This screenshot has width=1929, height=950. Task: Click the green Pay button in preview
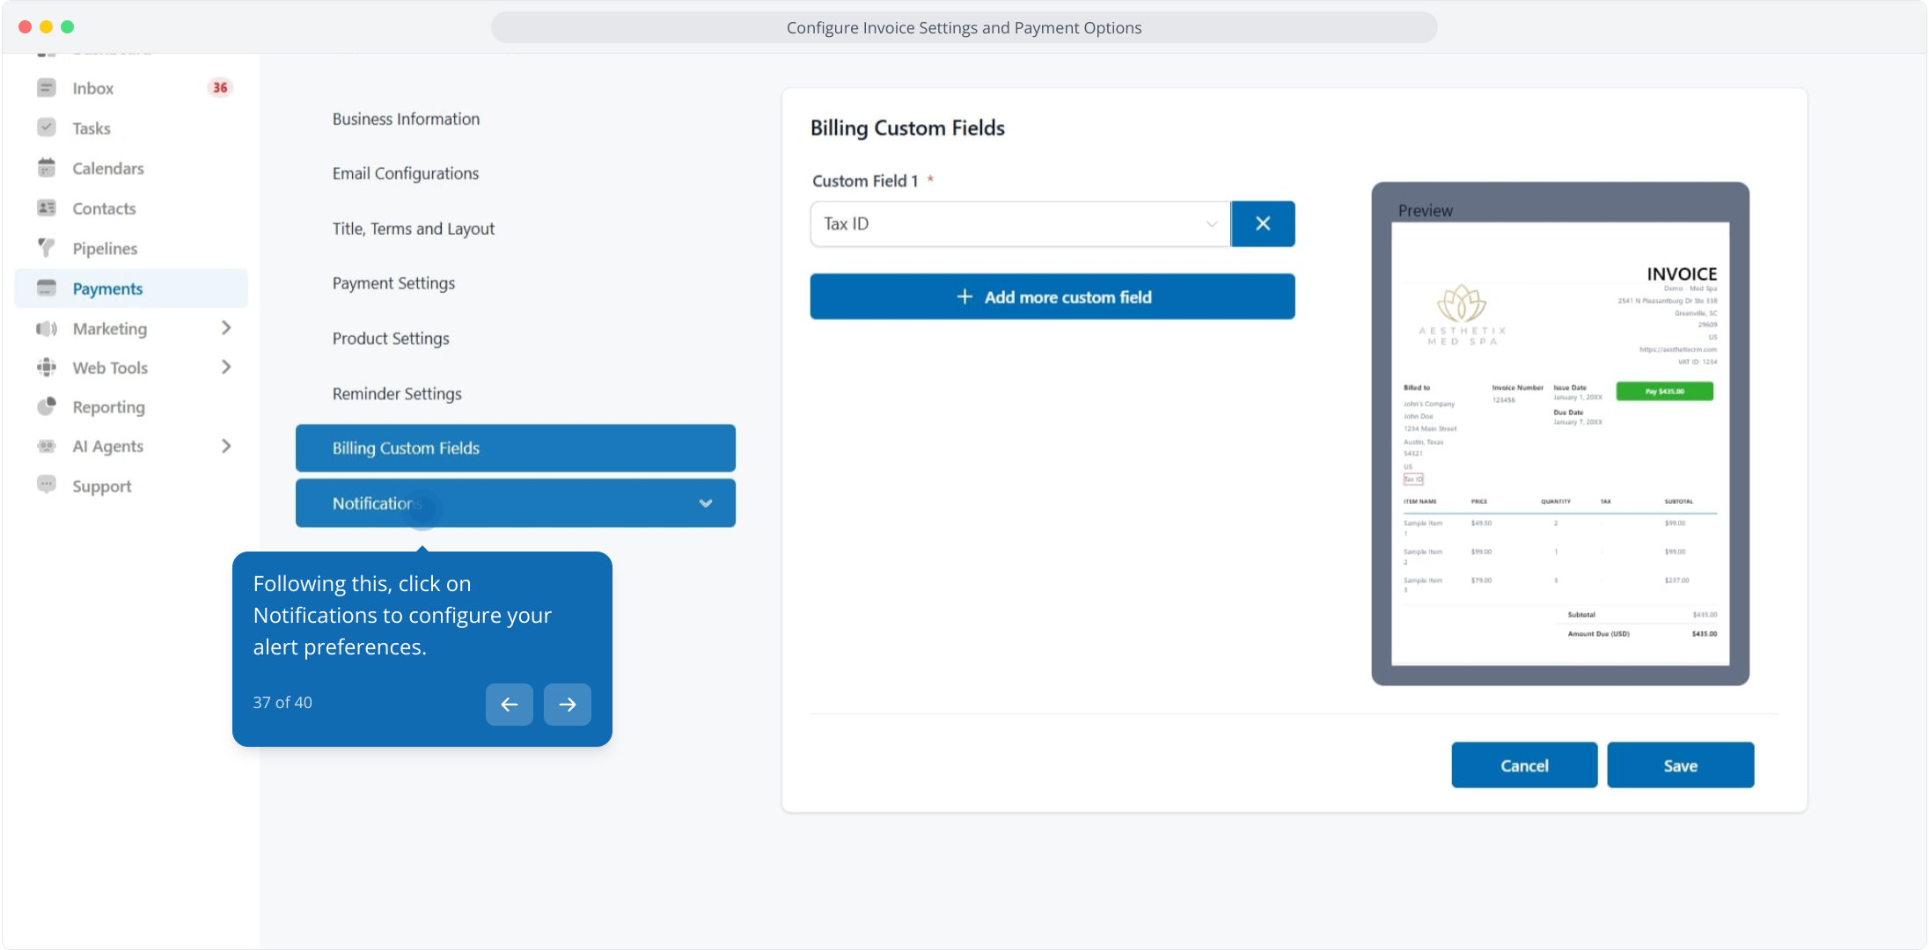1663,391
